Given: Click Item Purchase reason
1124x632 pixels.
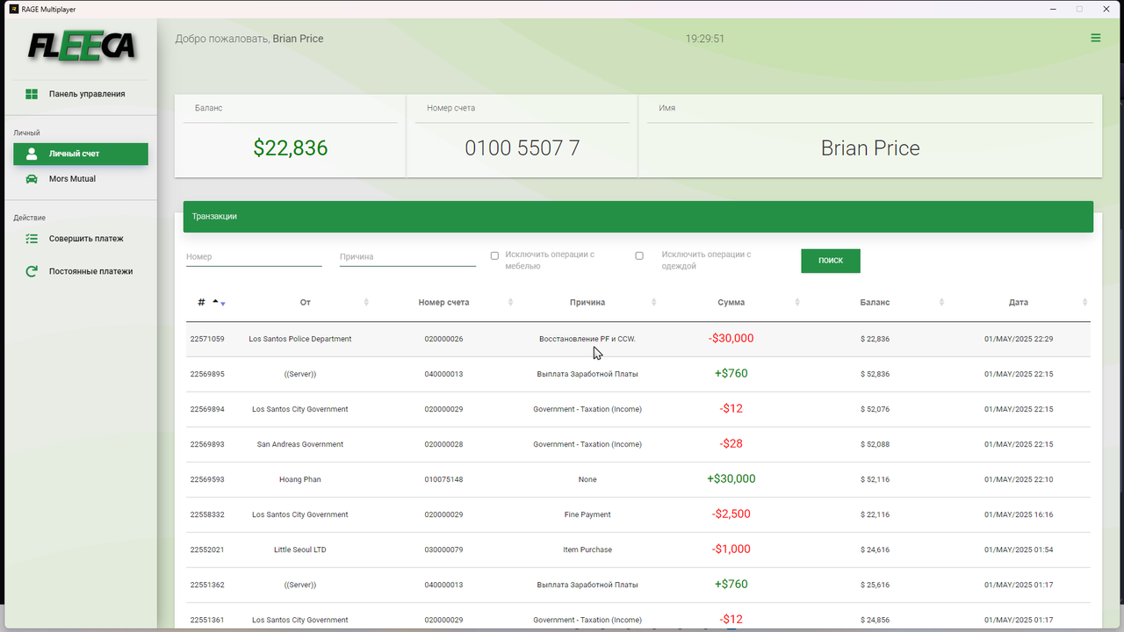Looking at the screenshot, I should 587,549.
